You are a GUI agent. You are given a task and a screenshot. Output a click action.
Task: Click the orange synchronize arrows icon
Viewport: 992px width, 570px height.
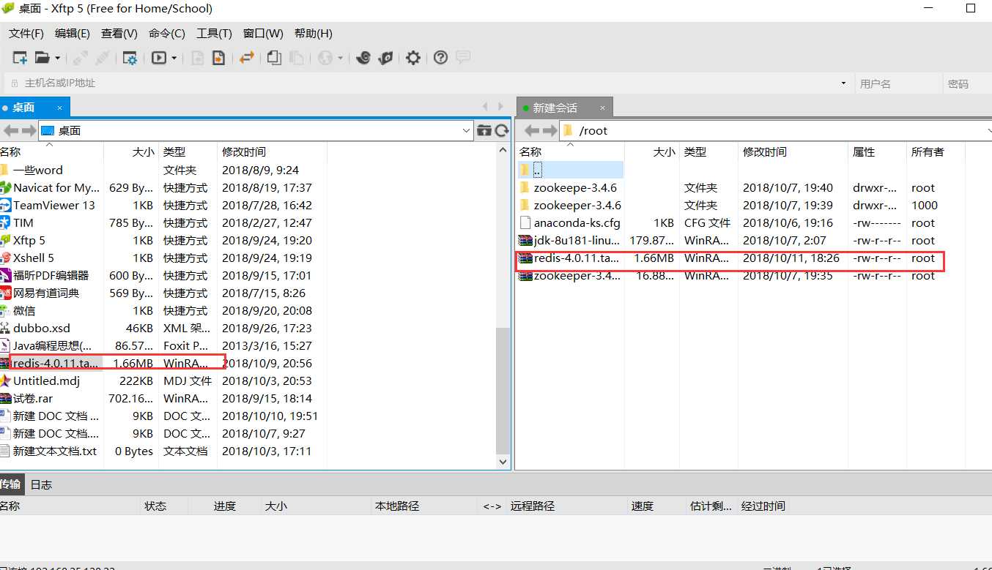(x=247, y=58)
